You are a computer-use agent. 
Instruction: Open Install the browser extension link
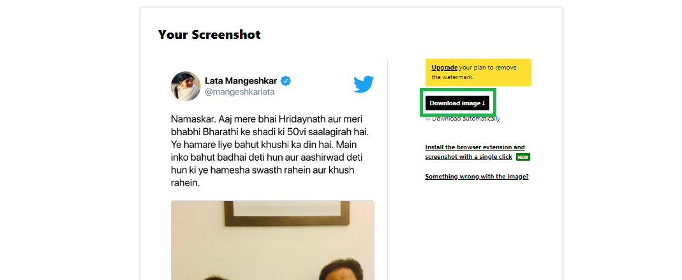tap(475, 147)
